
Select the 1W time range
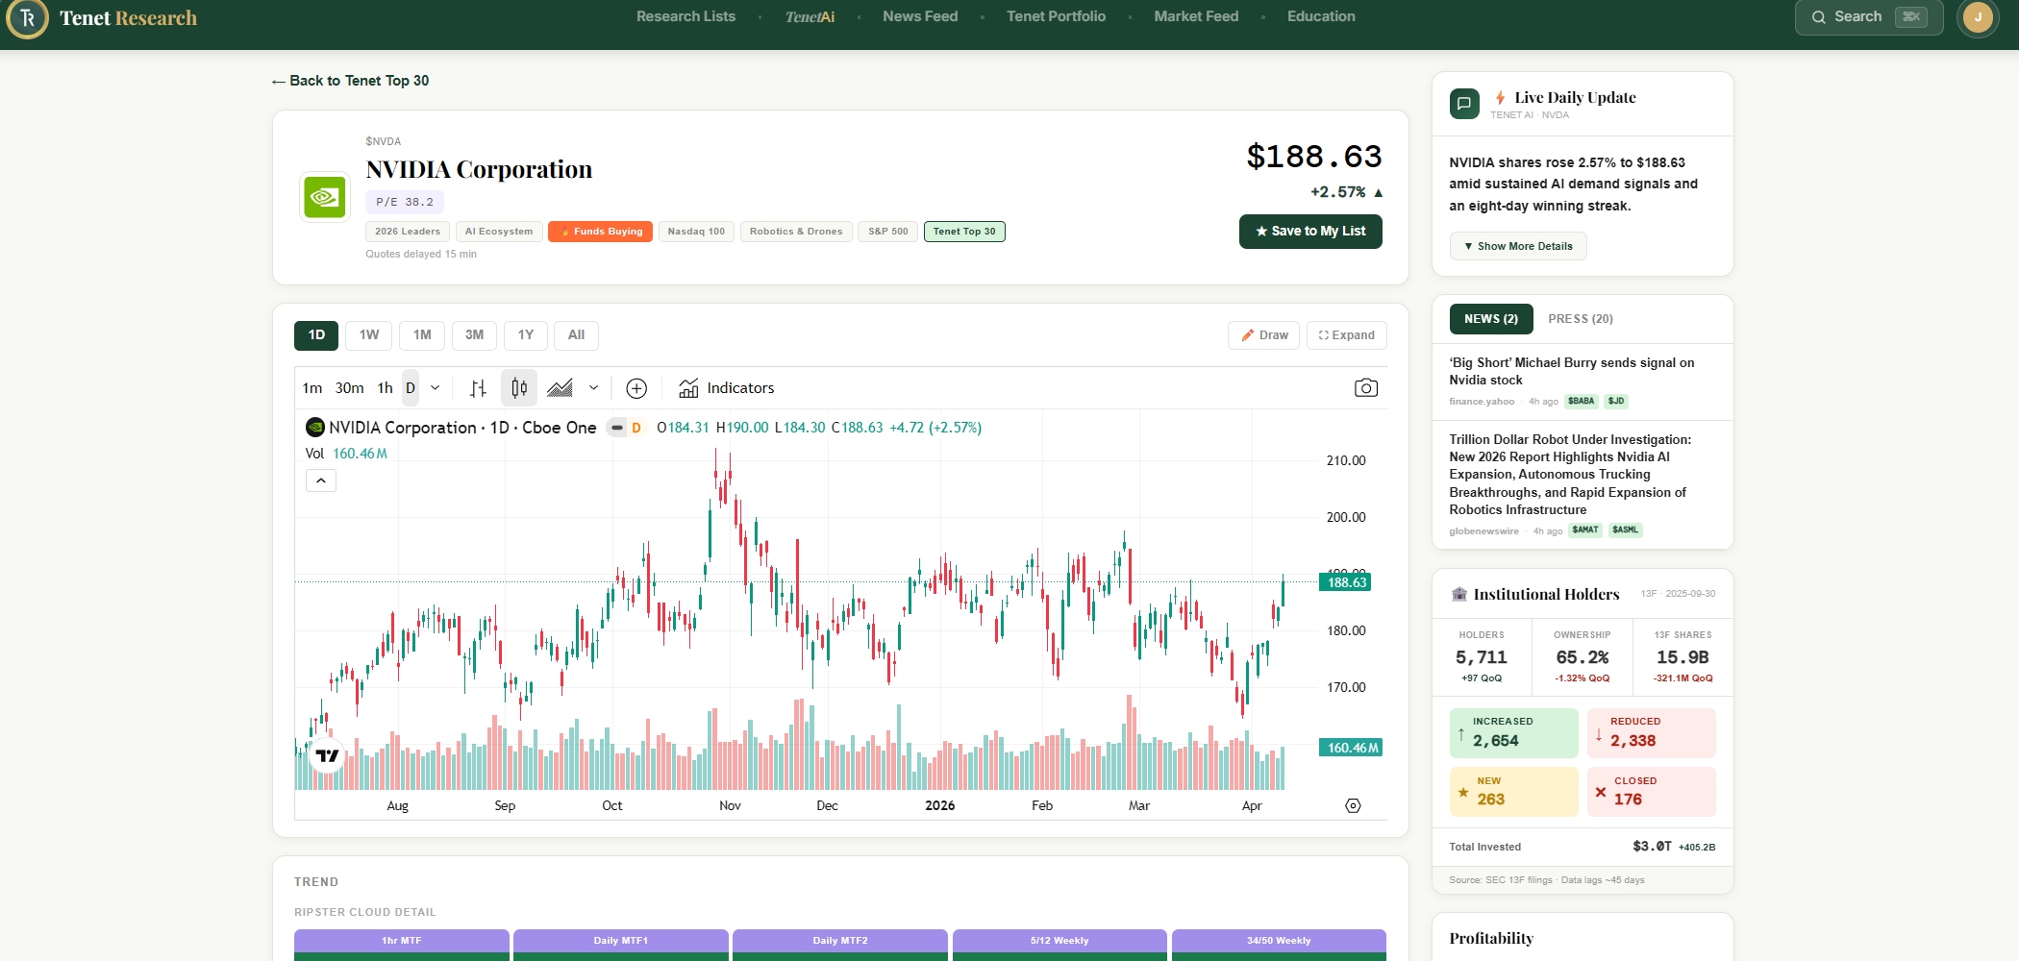pos(369,335)
